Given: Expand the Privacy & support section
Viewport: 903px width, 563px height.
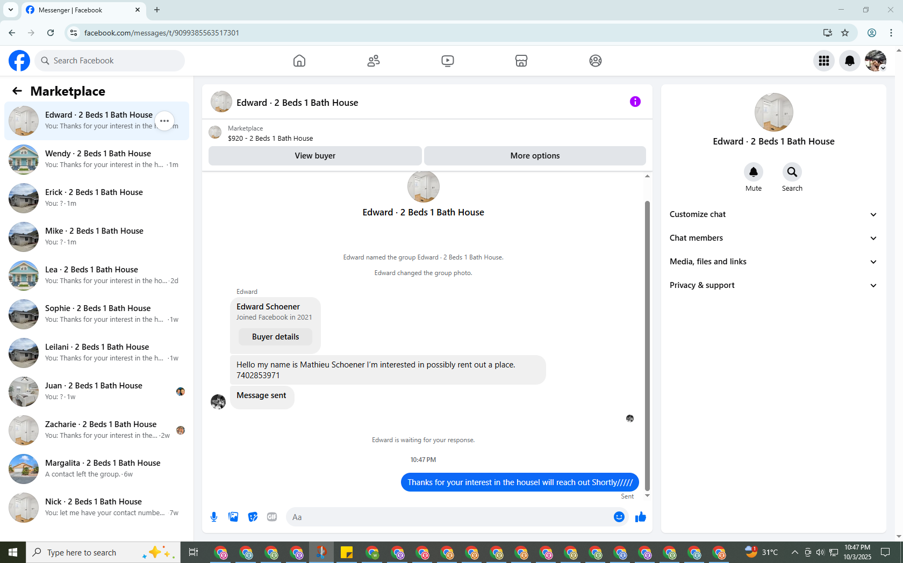Looking at the screenshot, I should coord(773,285).
